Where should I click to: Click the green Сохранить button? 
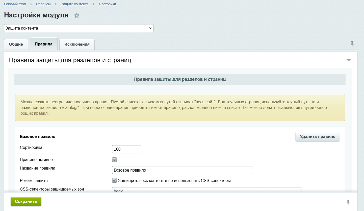[x=26, y=202]
